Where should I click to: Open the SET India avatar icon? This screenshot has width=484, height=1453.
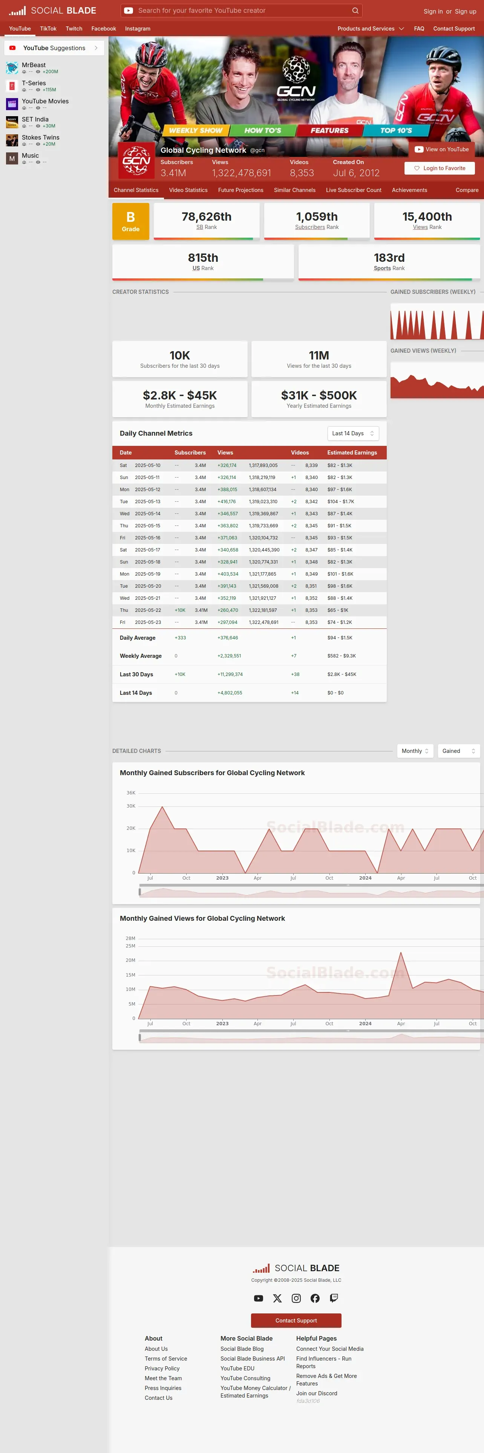[12, 122]
